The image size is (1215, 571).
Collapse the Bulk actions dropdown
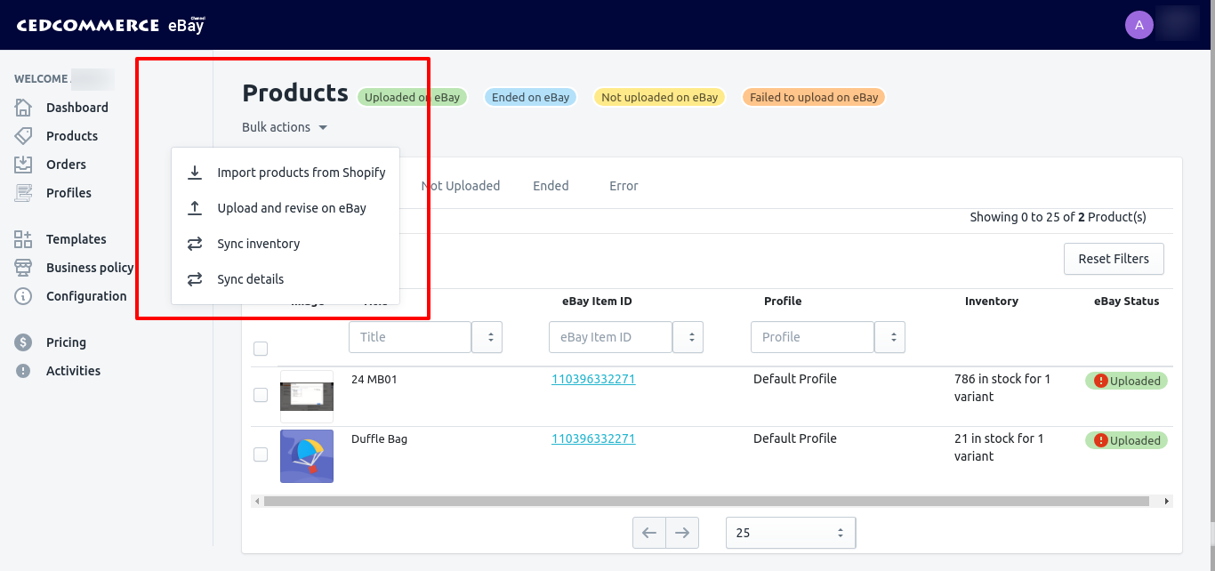[x=285, y=127]
